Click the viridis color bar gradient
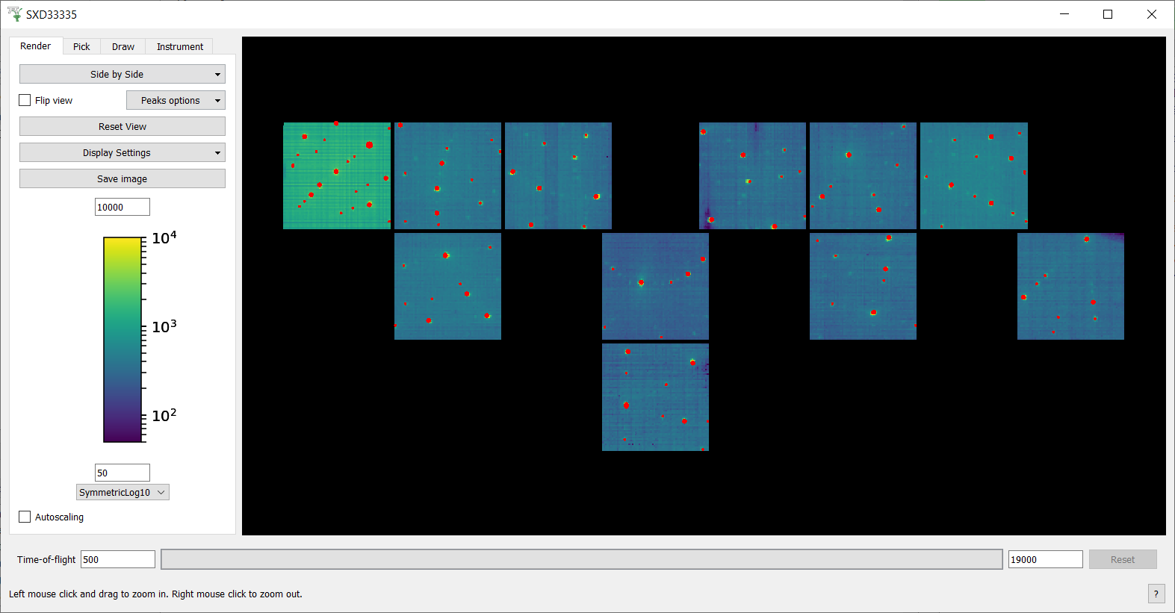 click(123, 340)
